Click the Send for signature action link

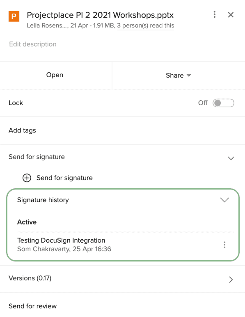(x=64, y=178)
